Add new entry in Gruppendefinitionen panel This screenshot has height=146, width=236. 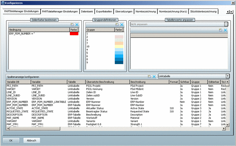(x=117, y=24)
